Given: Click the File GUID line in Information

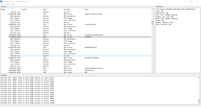Looking at the screenshot, I should [176, 9].
